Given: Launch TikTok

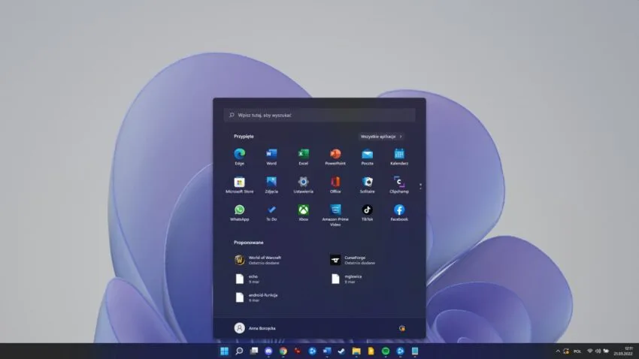Looking at the screenshot, I should point(367,213).
